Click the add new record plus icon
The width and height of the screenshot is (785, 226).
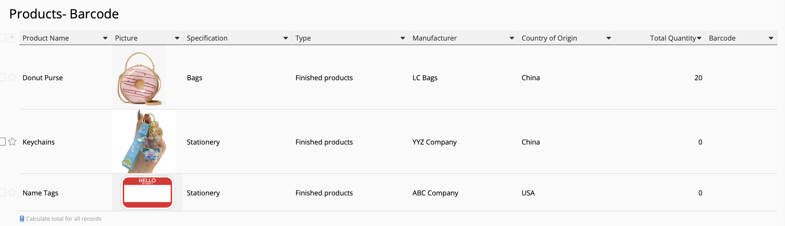pyautogui.click(x=12, y=37)
